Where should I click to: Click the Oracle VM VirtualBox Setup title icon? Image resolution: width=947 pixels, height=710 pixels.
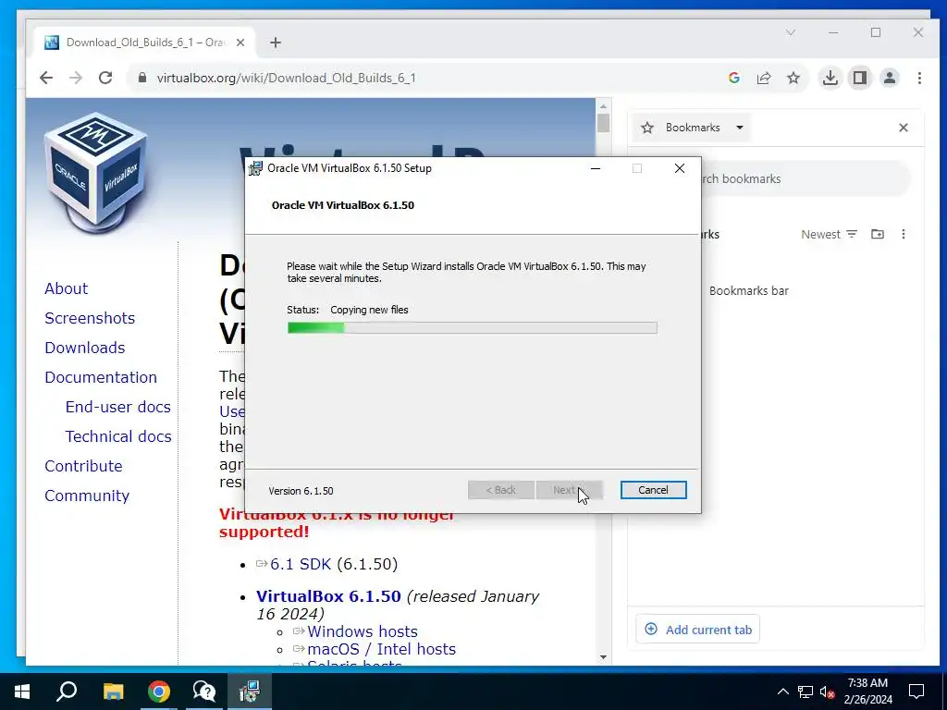point(255,168)
